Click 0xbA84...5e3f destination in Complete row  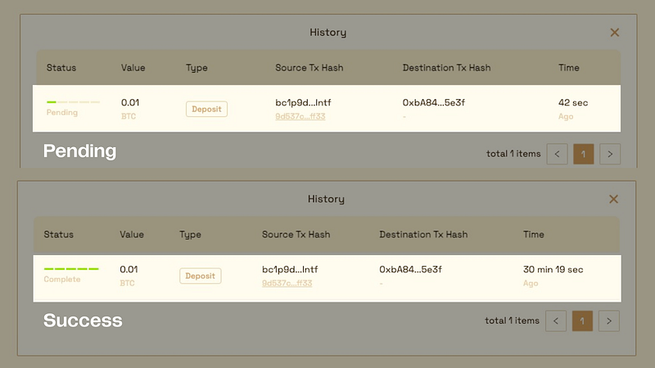pos(410,270)
